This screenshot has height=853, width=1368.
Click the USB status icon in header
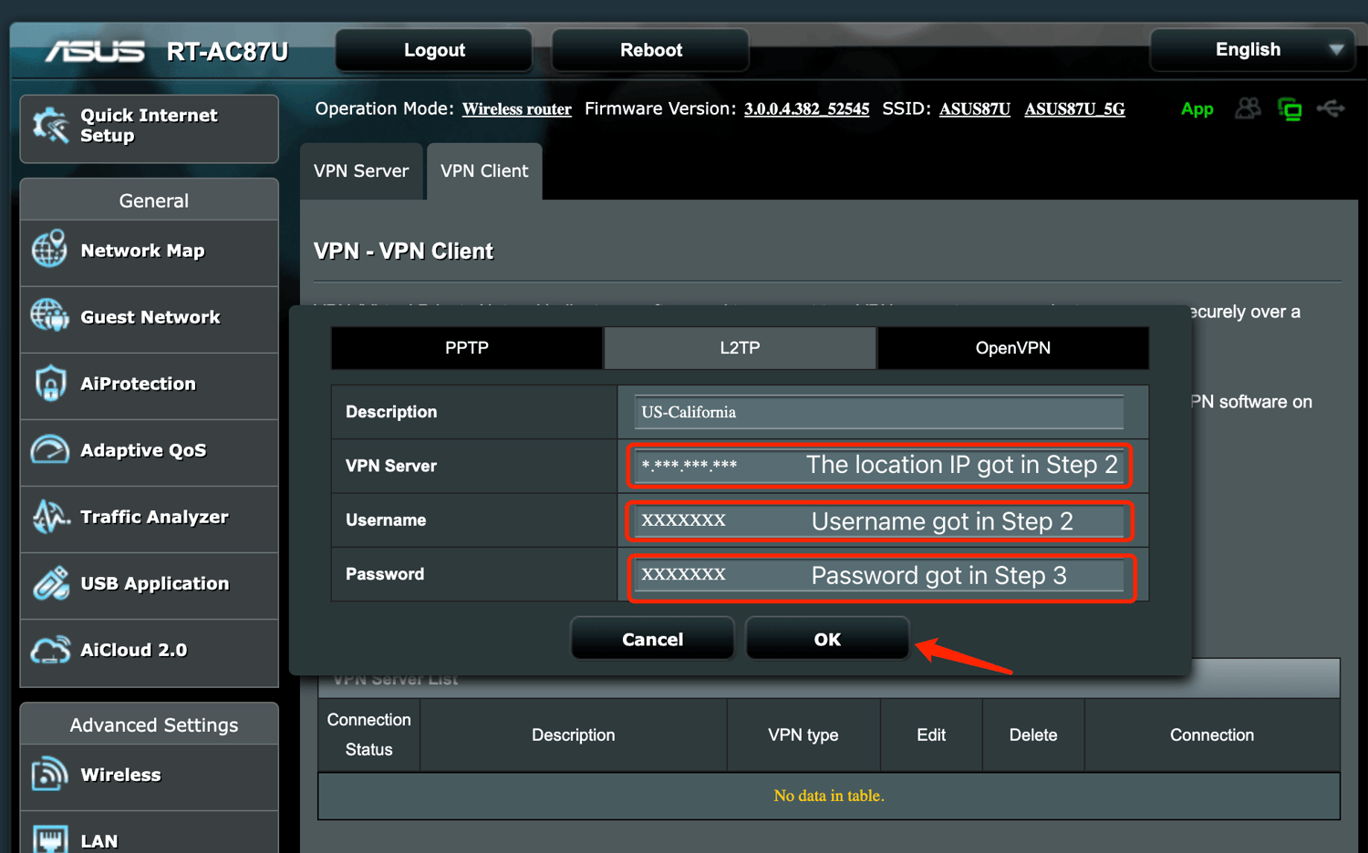[x=1331, y=109]
